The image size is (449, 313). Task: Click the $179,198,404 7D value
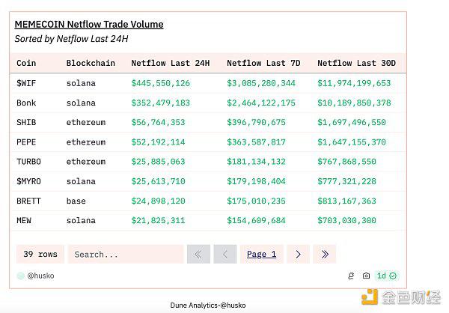(256, 181)
